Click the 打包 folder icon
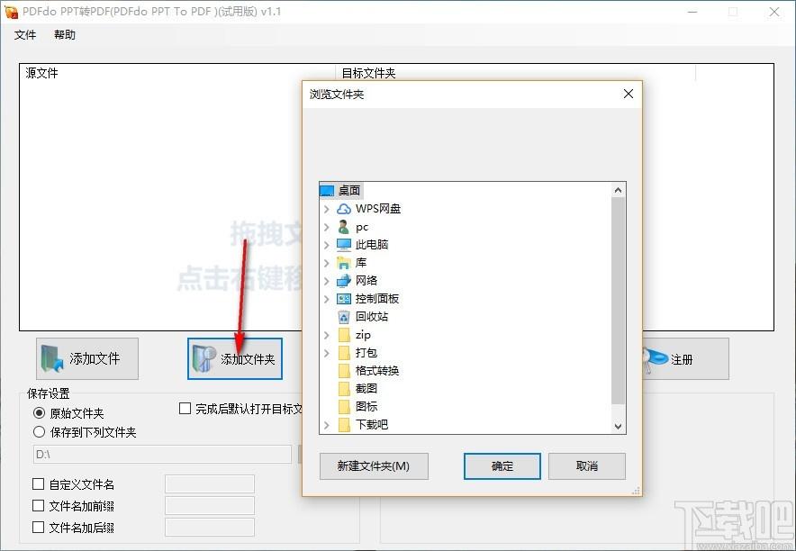The width and height of the screenshot is (796, 551). click(344, 353)
